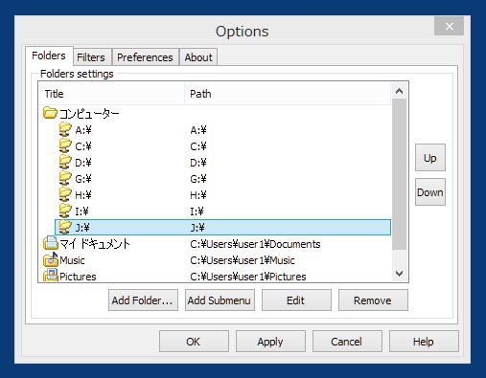Click the G:¥ drive icon

pos(65,178)
